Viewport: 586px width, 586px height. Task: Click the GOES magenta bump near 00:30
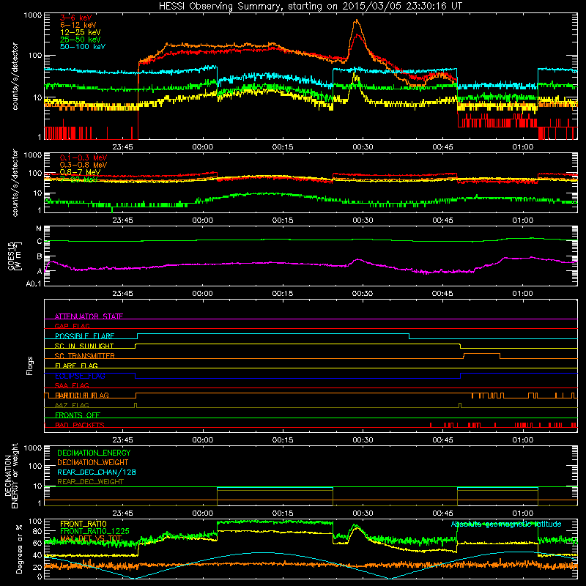click(358, 259)
